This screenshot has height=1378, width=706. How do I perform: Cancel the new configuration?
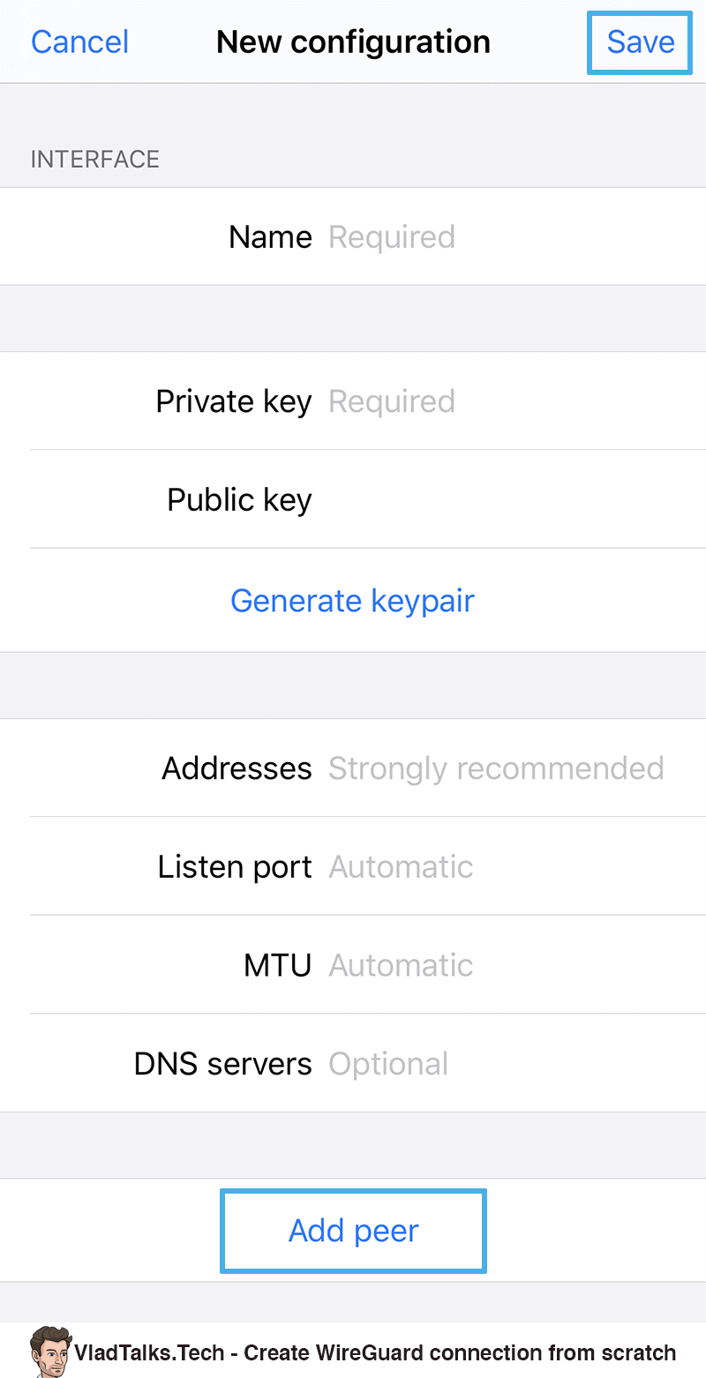(79, 41)
